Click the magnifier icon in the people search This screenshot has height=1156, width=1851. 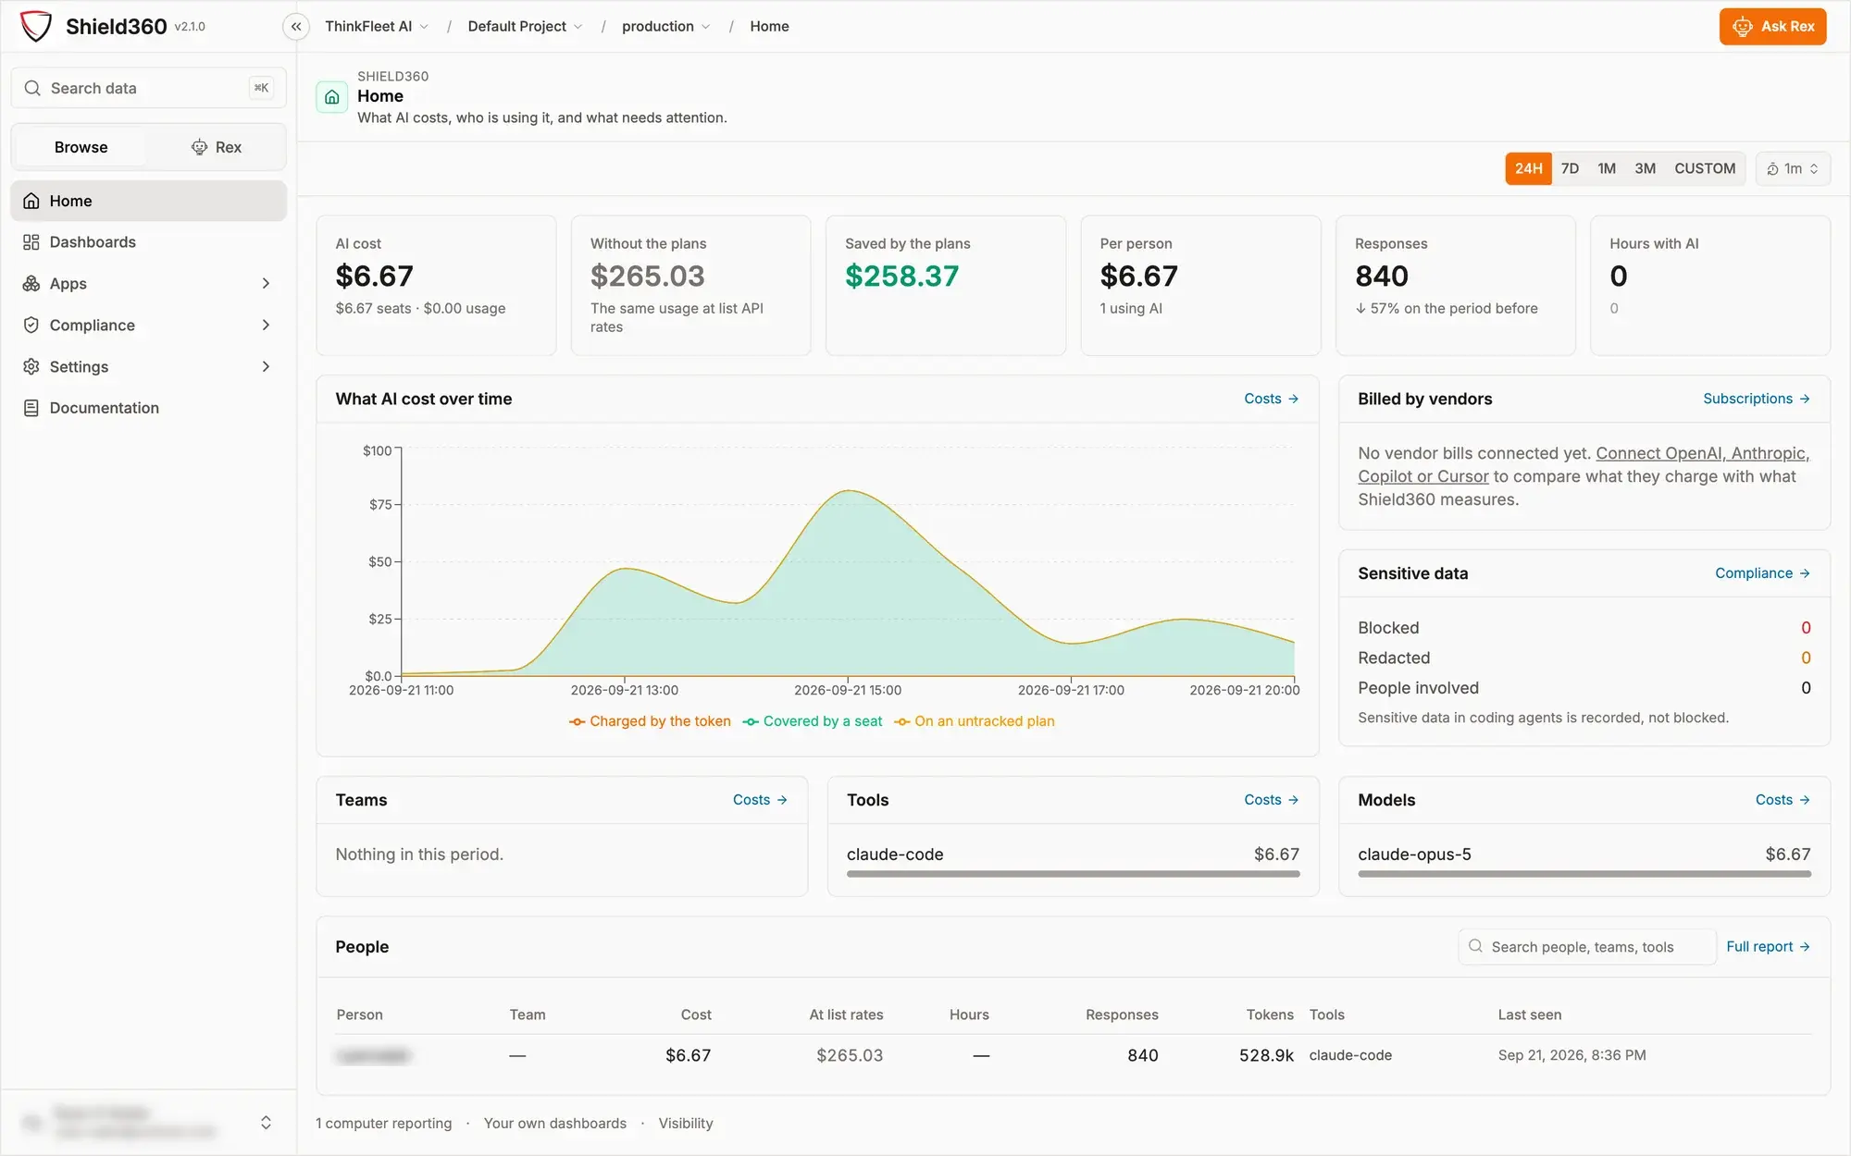pyautogui.click(x=1475, y=946)
